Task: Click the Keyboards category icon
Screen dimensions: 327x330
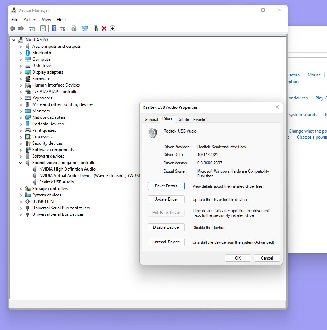Action: [x=28, y=98]
